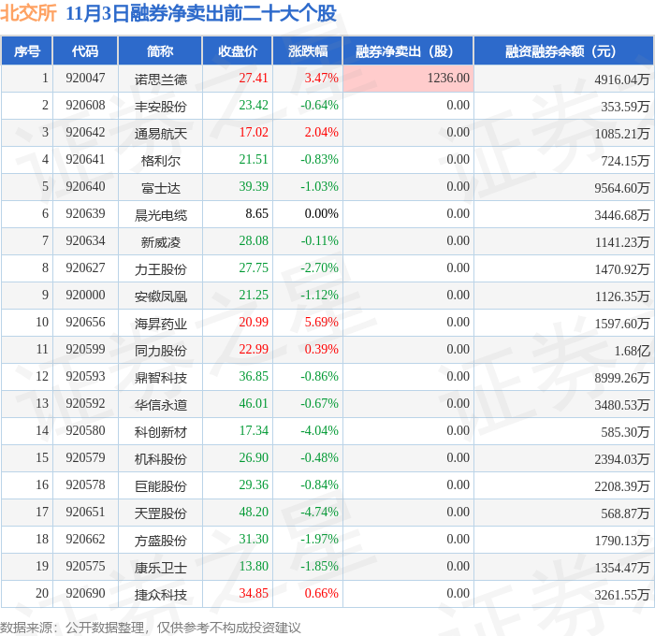Click stock name 捷众科技
The image size is (655, 636).
(160, 595)
